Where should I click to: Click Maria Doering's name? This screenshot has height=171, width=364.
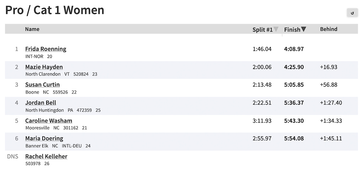coord(44,138)
